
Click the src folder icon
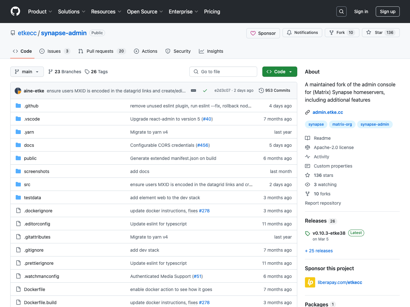(x=18, y=184)
